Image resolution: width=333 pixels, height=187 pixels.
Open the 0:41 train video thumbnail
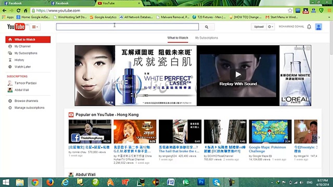click(180, 131)
